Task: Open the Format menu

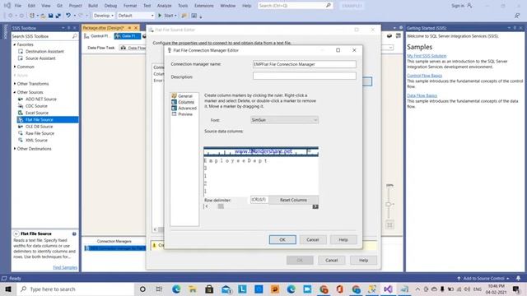Action: pos(130,6)
